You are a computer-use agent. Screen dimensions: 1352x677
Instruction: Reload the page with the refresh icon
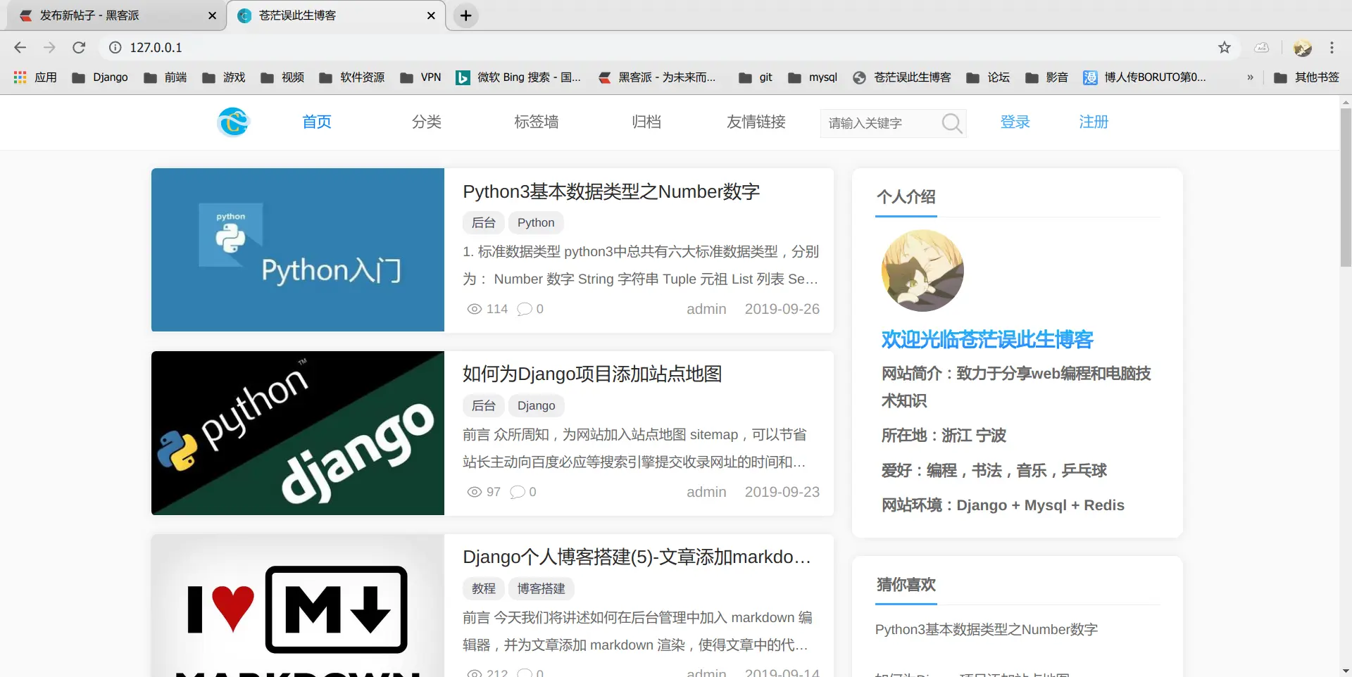[79, 47]
